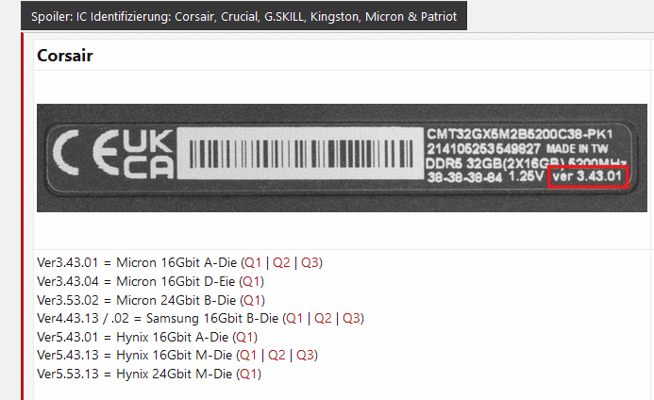Image resolution: width=654 pixels, height=400 pixels.
Task: Click the UKCA mark on the label image
Action: (x=148, y=155)
